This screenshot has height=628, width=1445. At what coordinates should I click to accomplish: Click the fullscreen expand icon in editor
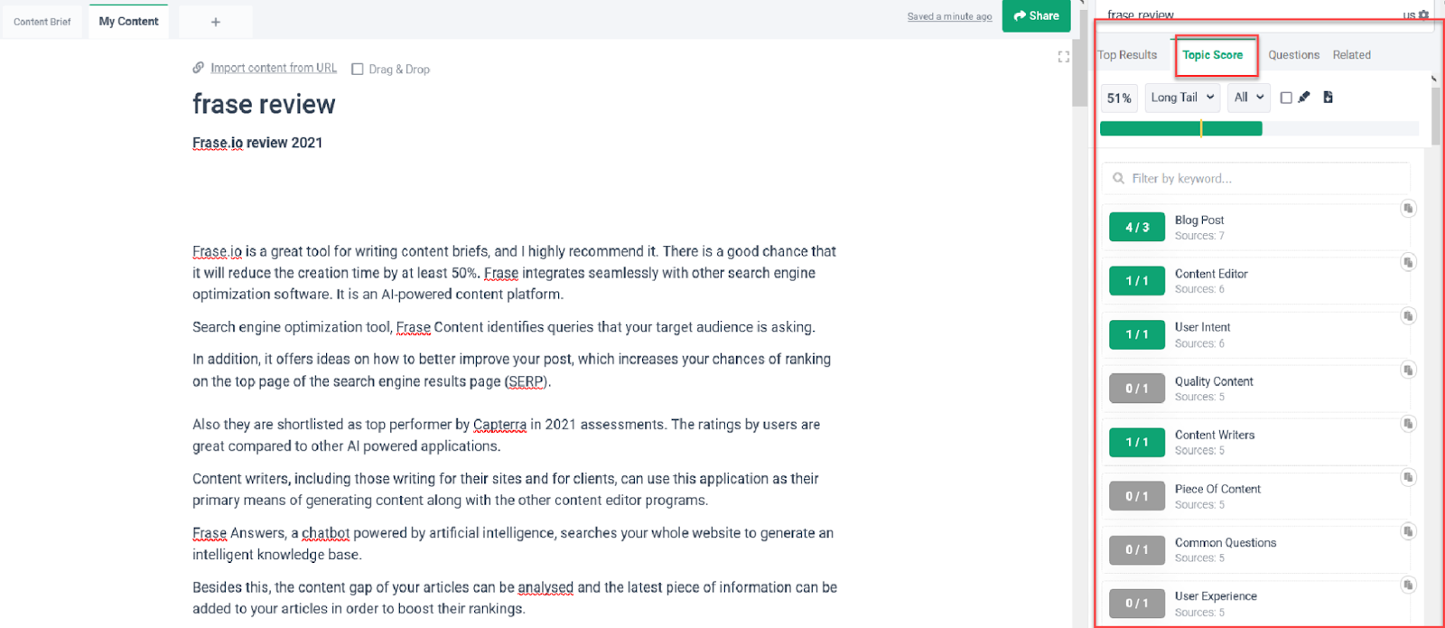click(x=1064, y=57)
